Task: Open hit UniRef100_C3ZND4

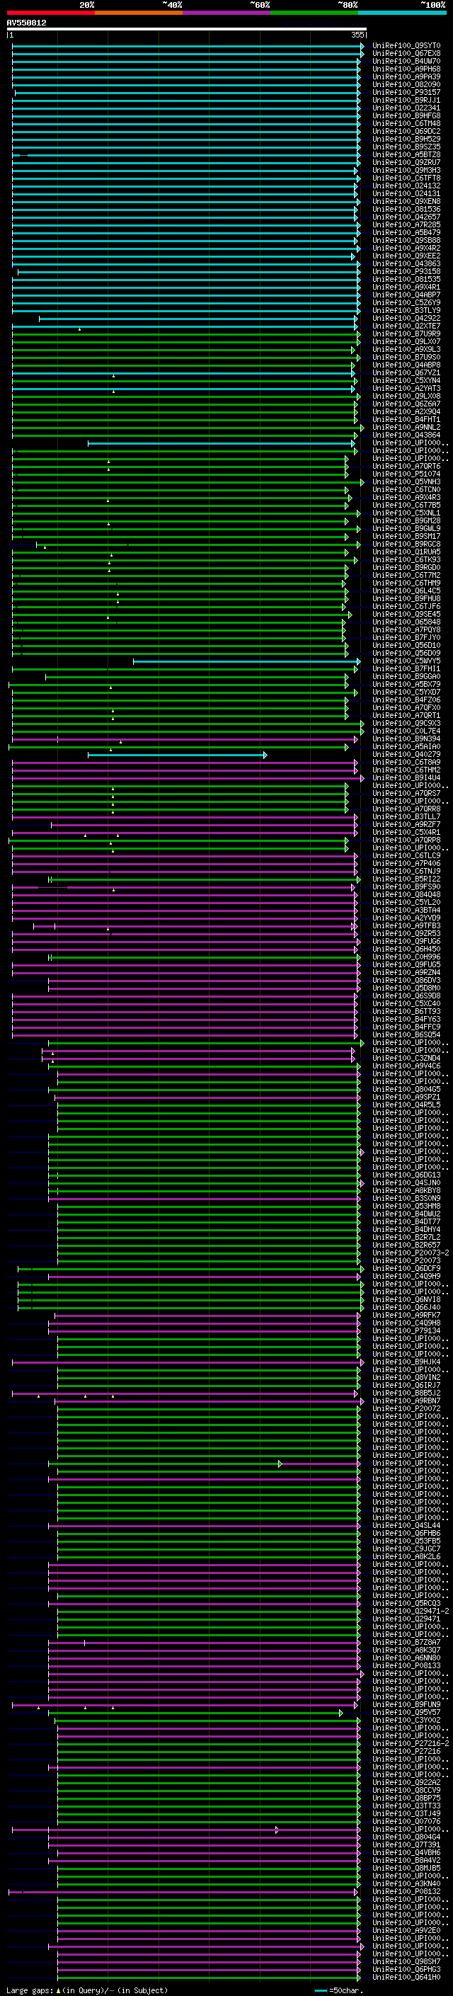Action: coord(406,1059)
